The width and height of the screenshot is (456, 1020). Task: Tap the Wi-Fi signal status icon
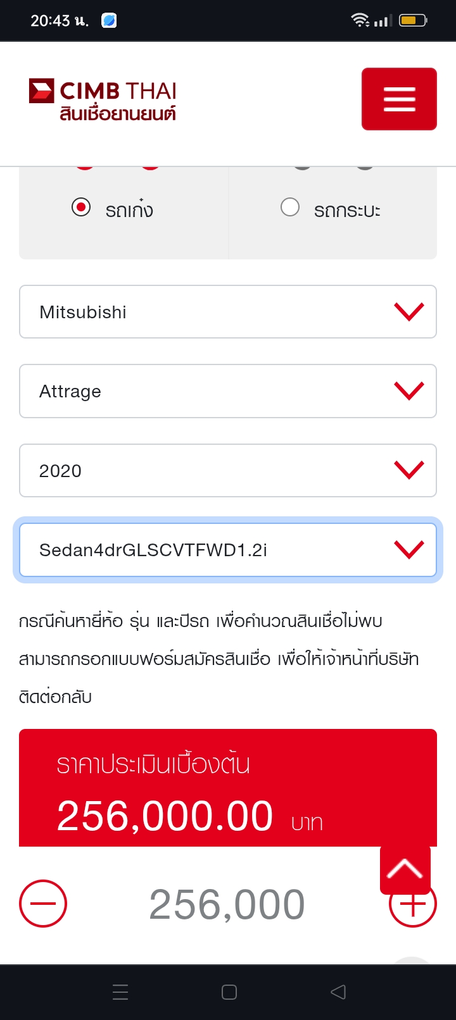pos(360,21)
